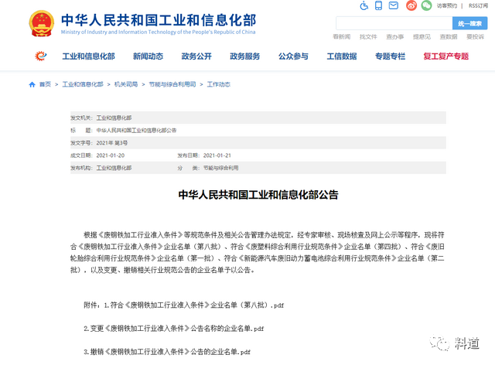
Task: Open 工作动态 breadcrumb link
Action: click(x=218, y=84)
